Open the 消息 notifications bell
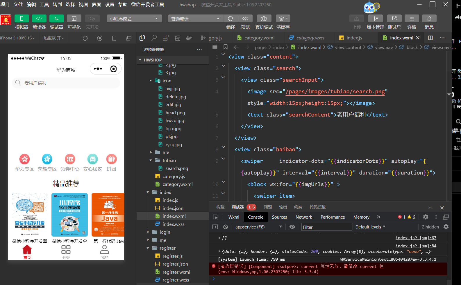Screen dimensions: 461x285 [x=429, y=19]
